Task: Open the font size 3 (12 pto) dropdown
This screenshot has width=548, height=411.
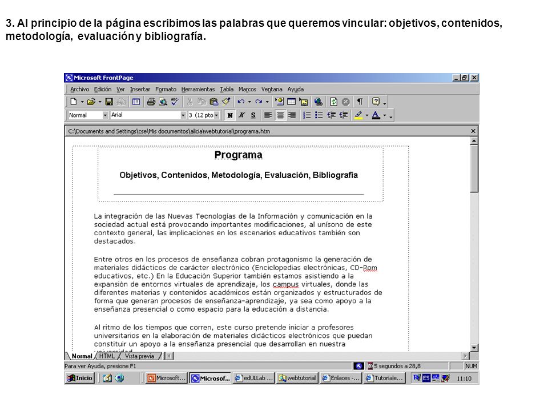Action: [217, 115]
